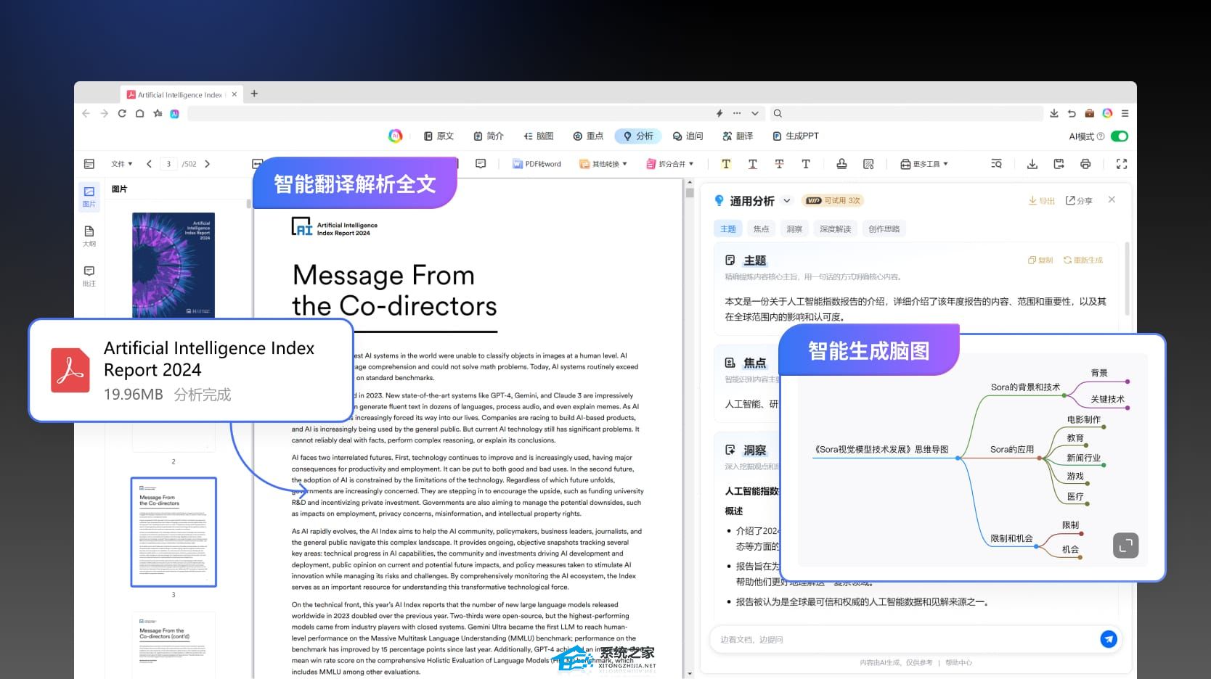Open the 翻译 tab
This screenshot has width=1211, height=679.
(738, 136)
